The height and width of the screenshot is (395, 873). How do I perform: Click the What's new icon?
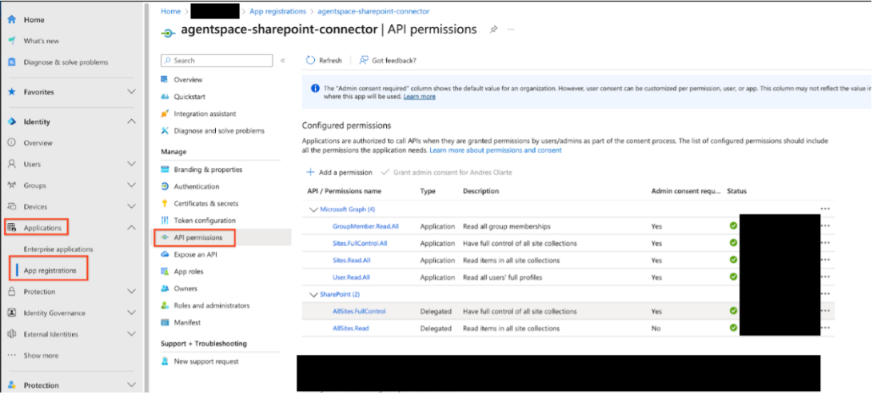coord(12,41)
